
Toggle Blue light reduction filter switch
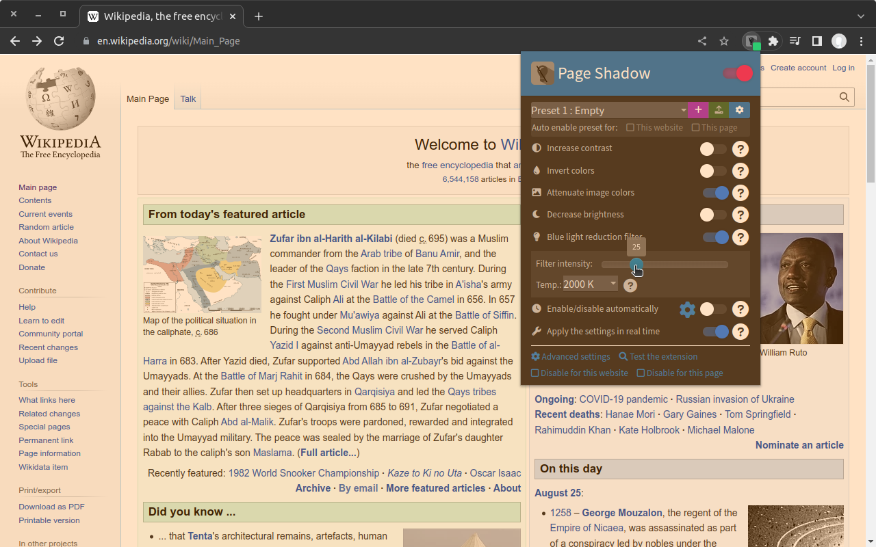715,237
